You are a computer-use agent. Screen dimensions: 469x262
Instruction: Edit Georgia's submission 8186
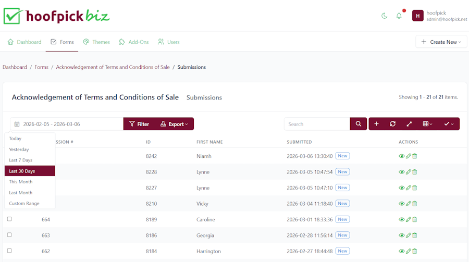tap(408, 235)
